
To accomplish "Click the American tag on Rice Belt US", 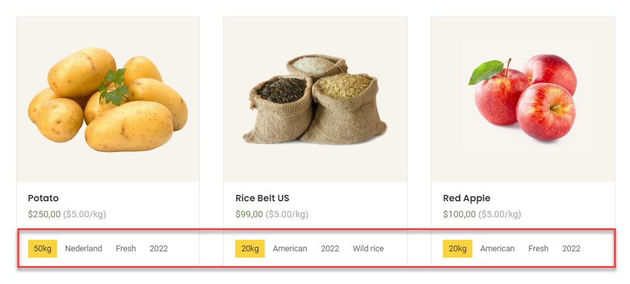I will pyautogui.click(x=290, y=249).
